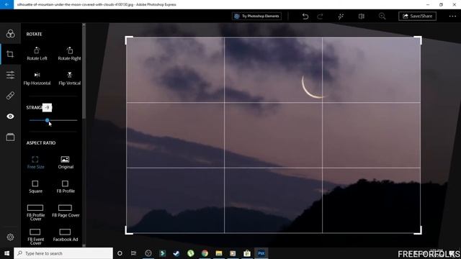Screen dimensions: 461x259
Task: Choose Free Size aspect ratio
Action: pos(35,163)
